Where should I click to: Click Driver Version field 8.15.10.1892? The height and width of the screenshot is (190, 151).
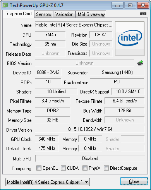click(x=90, y=129)
